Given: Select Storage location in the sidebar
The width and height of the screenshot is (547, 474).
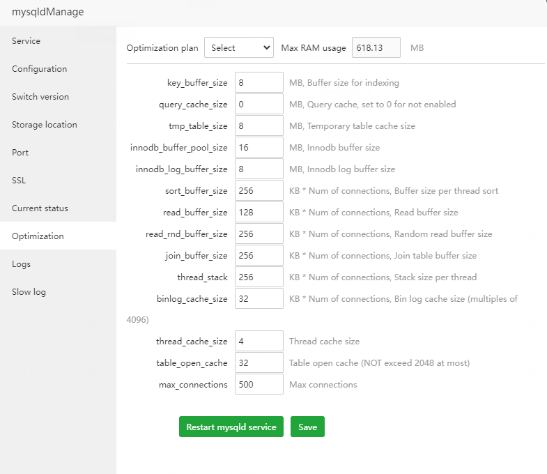Looking at the screenshot, I should pyautogui.click(x=45, y=125).
